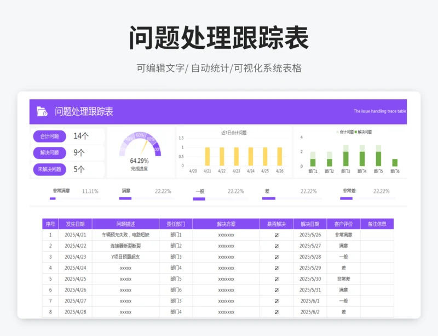Select cell 连接器断裂断裂

click(x=126, y=246)
